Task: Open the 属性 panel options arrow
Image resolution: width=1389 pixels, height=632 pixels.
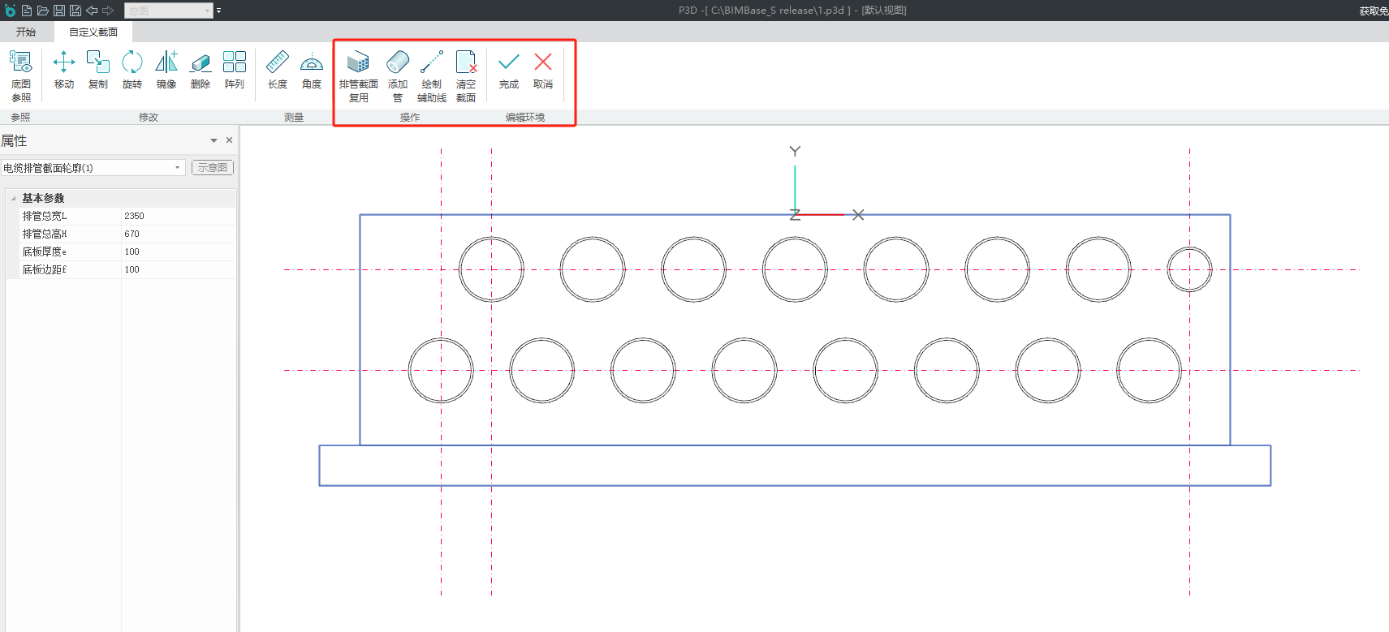Action: coord(214,140)
